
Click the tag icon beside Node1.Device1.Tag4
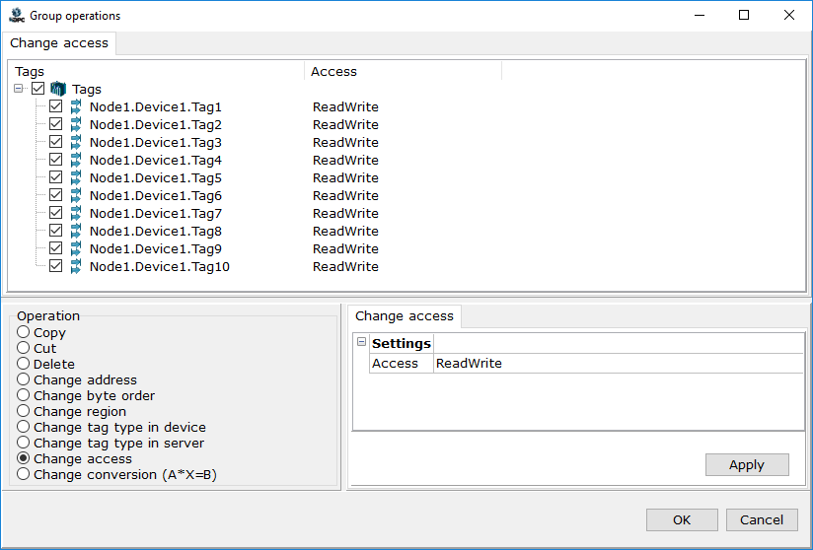(76, 160)
